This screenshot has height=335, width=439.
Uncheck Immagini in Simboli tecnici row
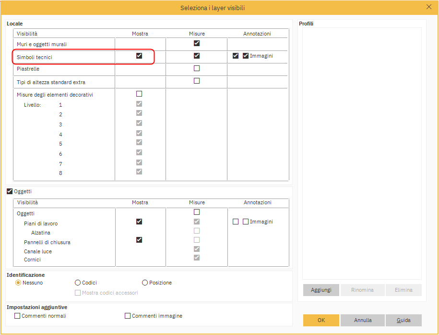(246, 56)
